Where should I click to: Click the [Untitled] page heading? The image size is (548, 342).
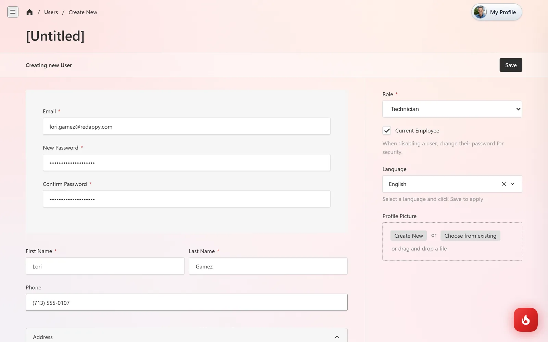(55, 36)
